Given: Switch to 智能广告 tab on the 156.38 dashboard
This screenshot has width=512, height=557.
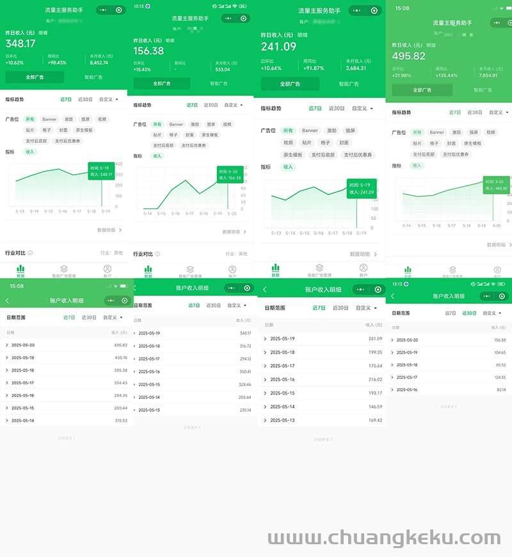Looking at the screenshot, I should pos(219,84).
